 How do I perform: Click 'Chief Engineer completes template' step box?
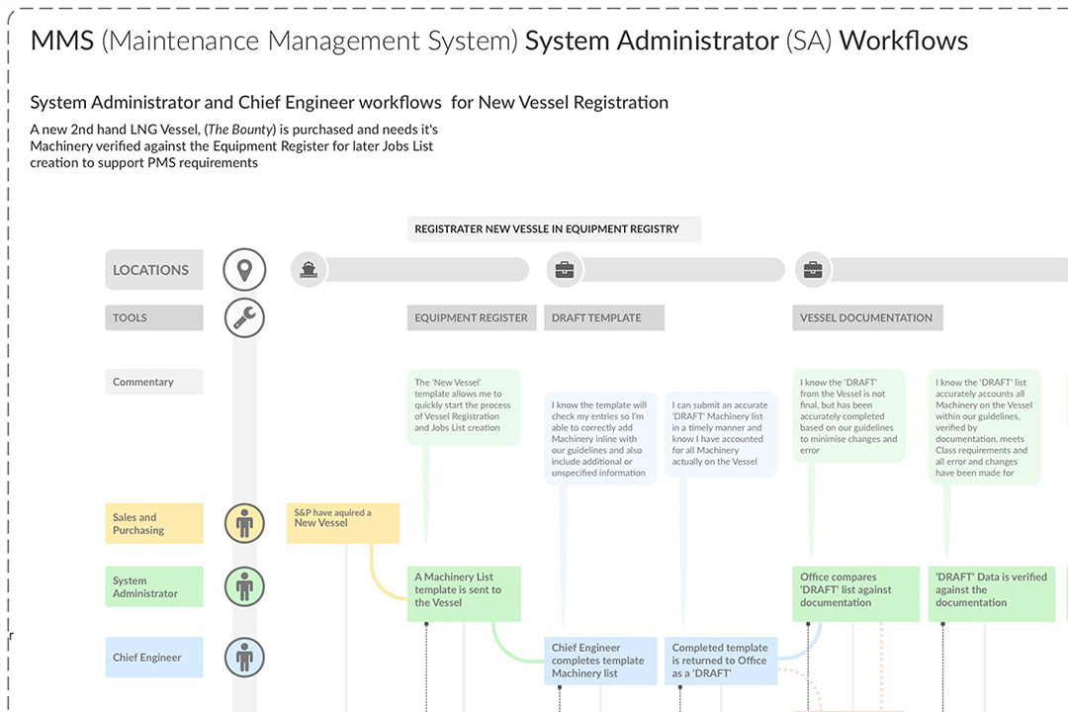[599, 661]
